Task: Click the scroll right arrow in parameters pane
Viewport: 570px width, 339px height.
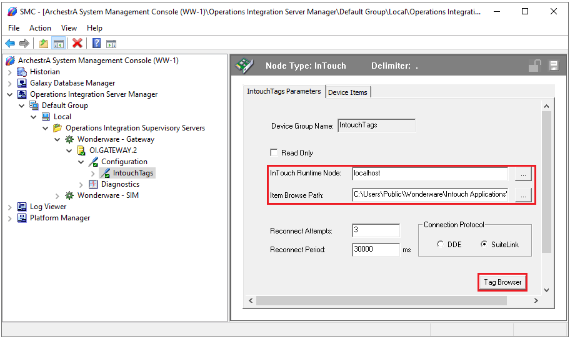Action: pos(536,300)
